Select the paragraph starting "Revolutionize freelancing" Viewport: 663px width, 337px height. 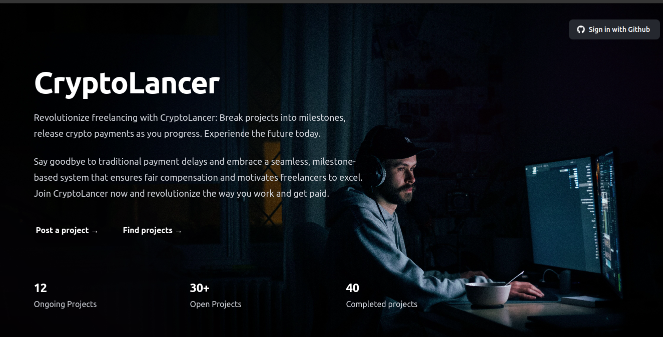point(190,126)
